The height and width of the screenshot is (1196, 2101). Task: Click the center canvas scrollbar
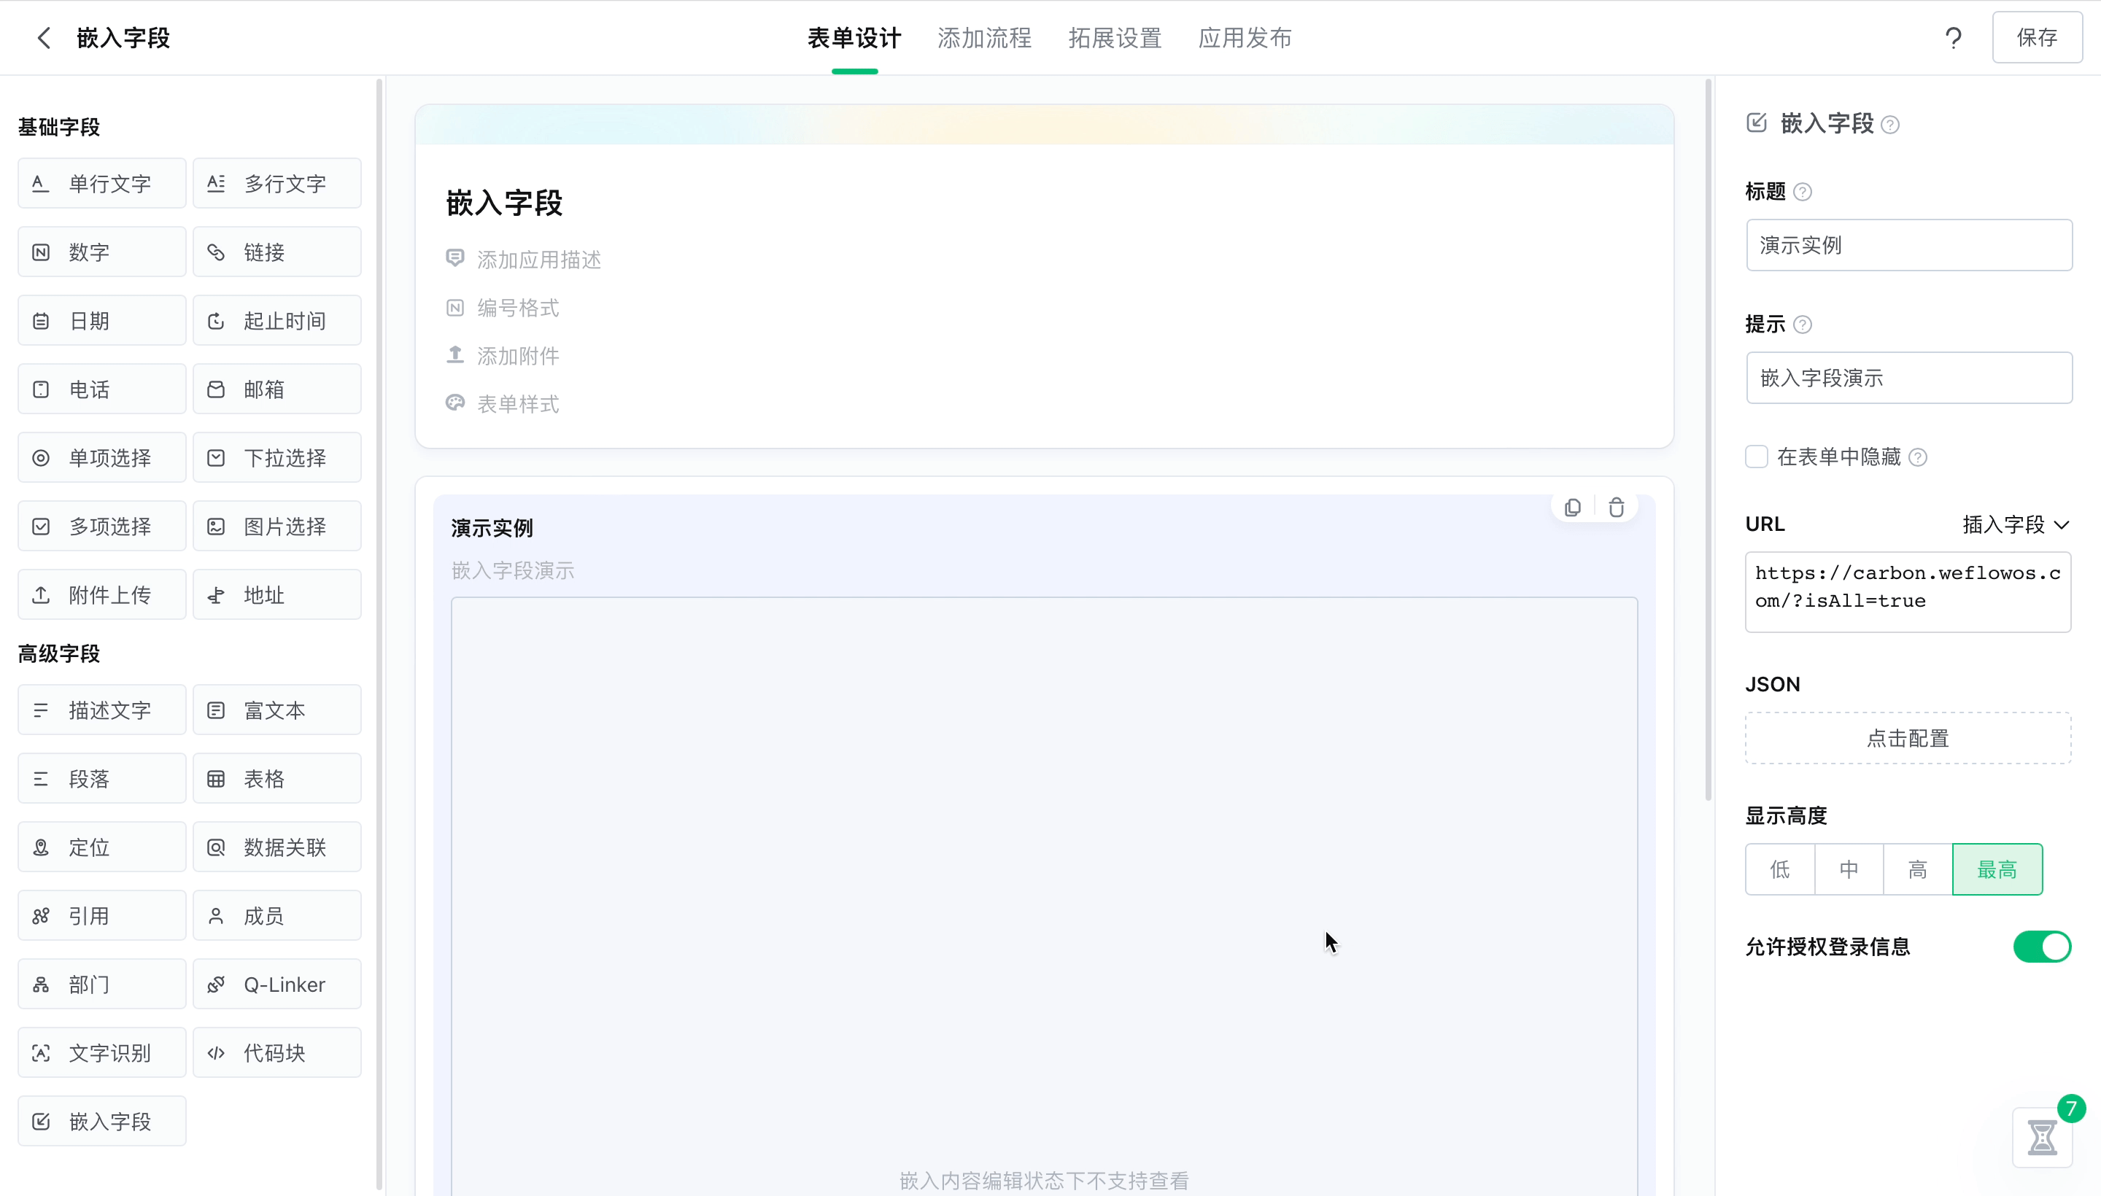(x=1707, y=440)
